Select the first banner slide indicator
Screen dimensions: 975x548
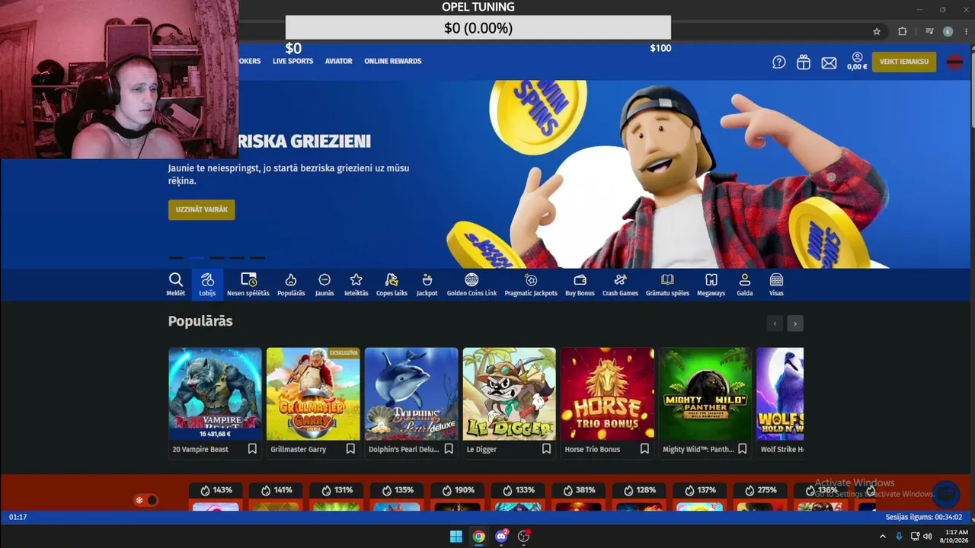coord(176,258)
